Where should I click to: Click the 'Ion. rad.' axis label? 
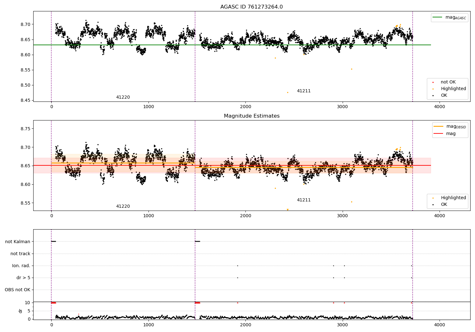[x=21, y=266]
